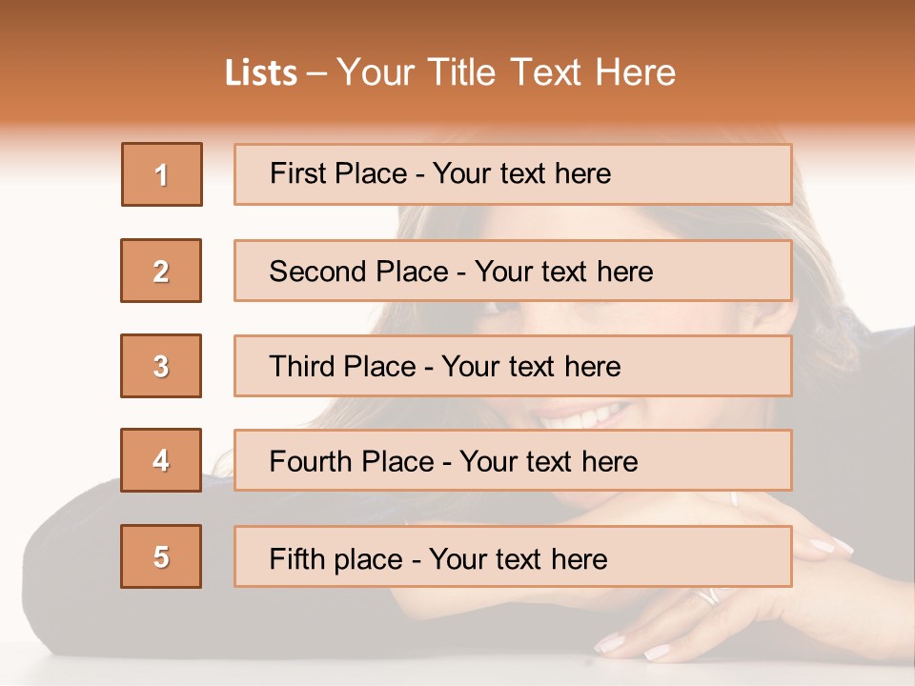
Task: Click the number 1 box
Action: coord(162,174)
